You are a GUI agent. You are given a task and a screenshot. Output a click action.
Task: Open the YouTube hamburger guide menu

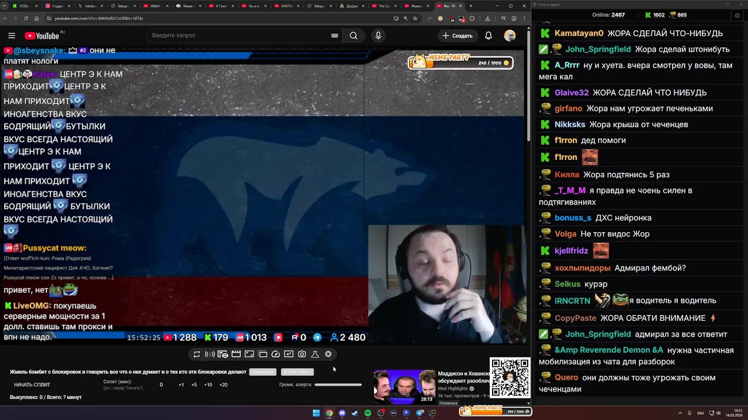pos(12,36)
